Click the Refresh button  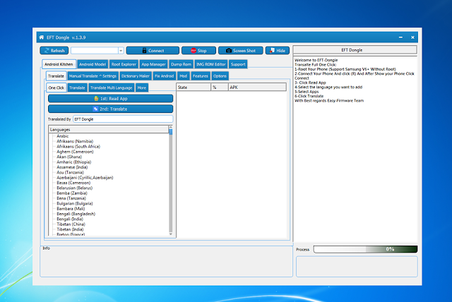coord(54,51)
